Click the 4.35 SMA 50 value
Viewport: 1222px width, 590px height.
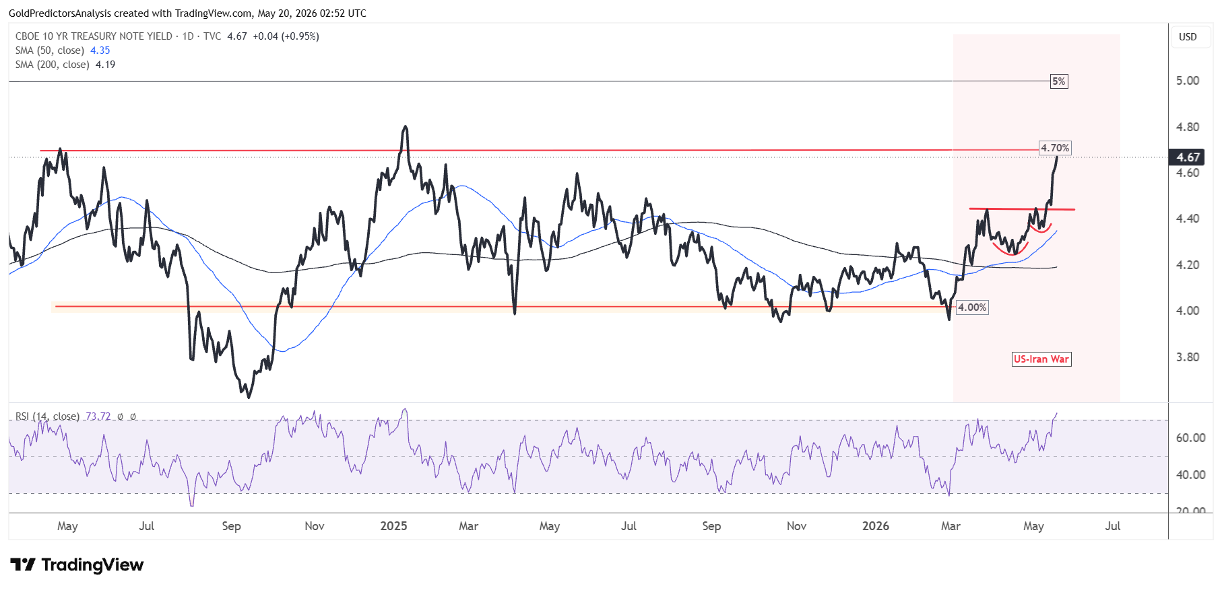(100, 50)
